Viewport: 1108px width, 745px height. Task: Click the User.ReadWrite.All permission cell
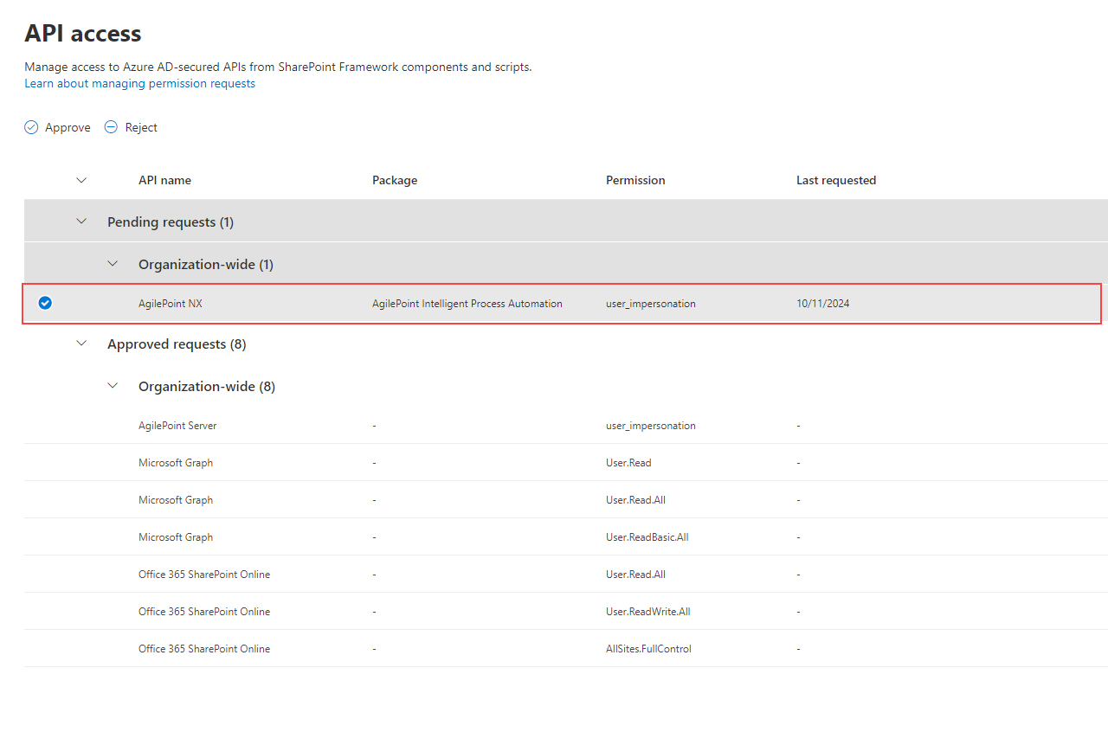click(648, 612)
